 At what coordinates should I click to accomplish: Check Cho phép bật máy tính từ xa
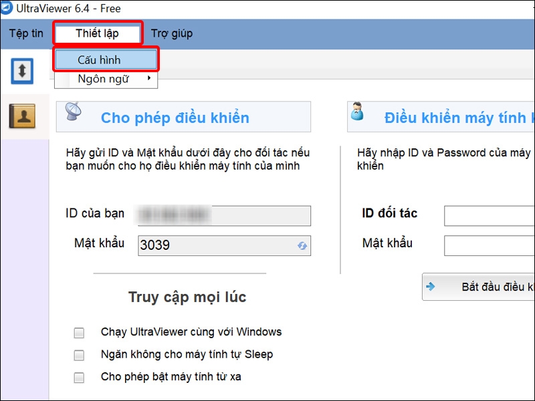[79, 378]
